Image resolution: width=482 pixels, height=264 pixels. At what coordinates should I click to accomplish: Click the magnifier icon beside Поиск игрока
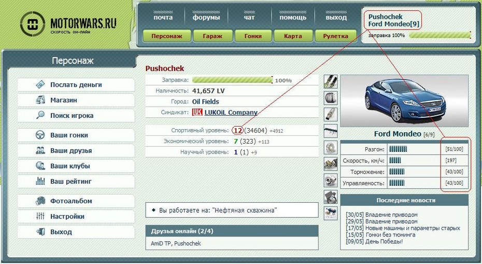point(40,115)
